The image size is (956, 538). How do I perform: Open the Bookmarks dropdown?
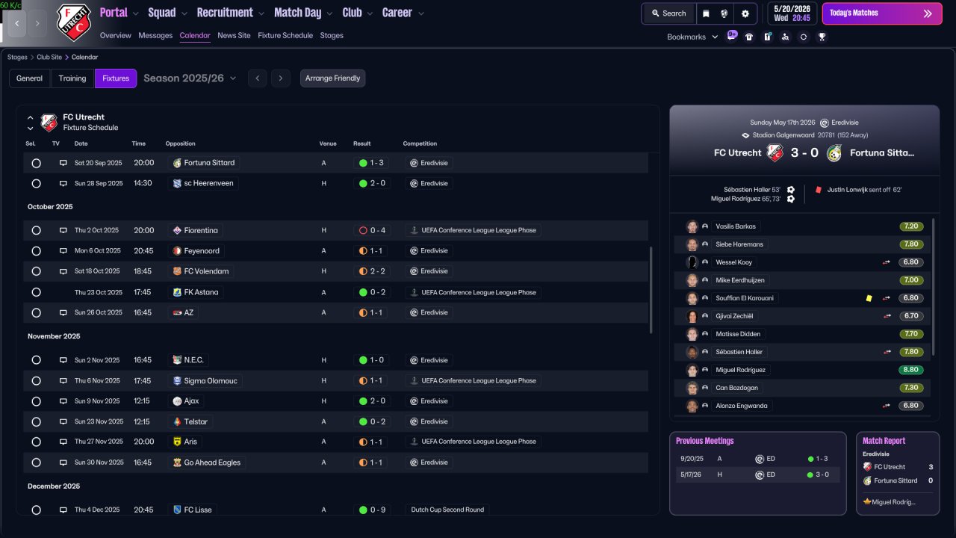coord(692,37)
